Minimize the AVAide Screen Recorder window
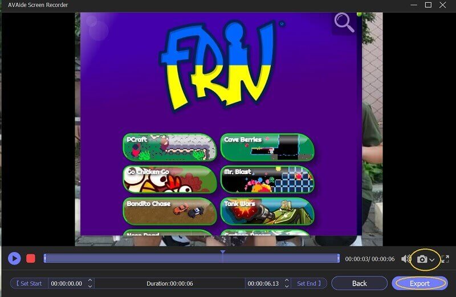Viewport: 456px width, 297px height. (414, 5)
